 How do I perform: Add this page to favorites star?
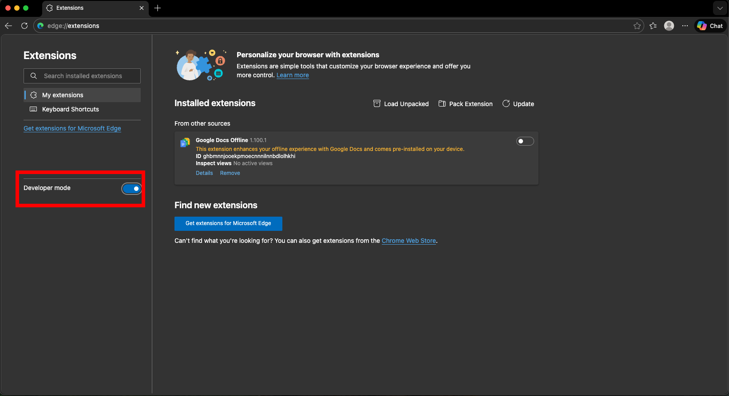pos(637,26)
